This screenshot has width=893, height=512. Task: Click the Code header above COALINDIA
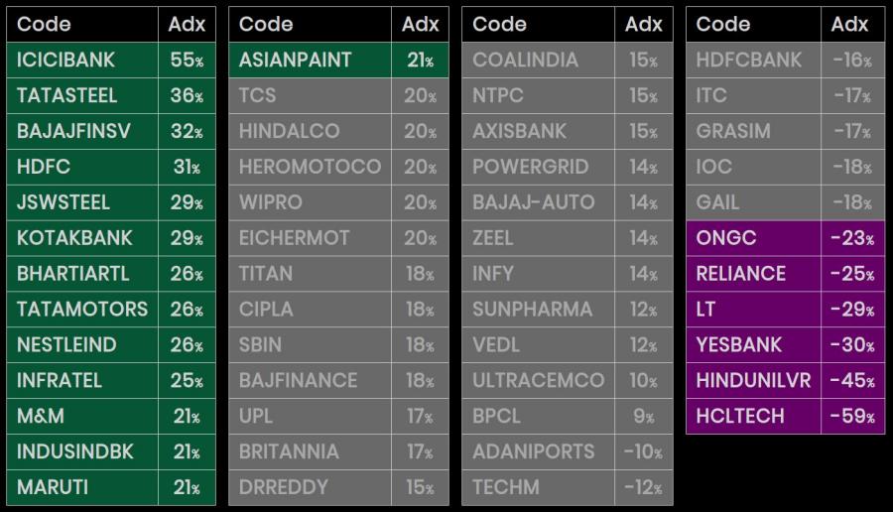pos(538,25)
